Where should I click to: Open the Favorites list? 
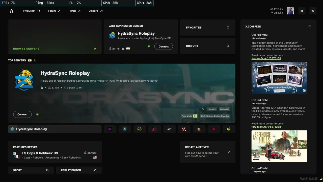click(208, 28)
